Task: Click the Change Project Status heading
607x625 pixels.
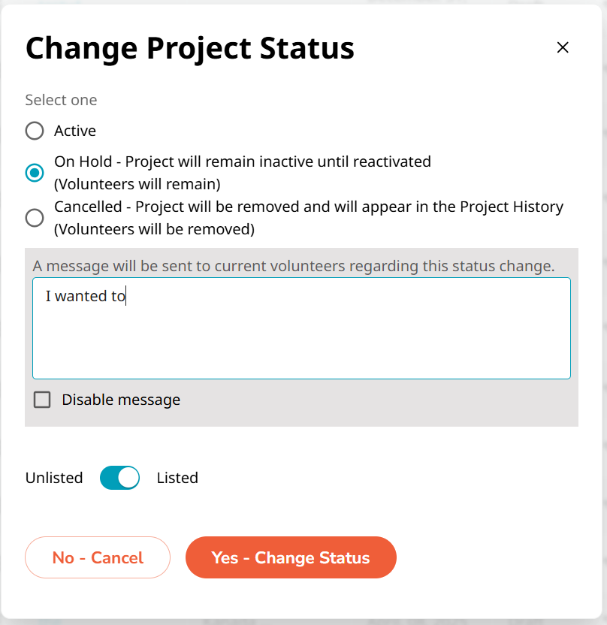Action: click(190, 48)
